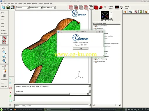Viewport: 149px width, 111px height.
Task: Close the About pro-STAR dialog
Action: (x=80, y=48)
